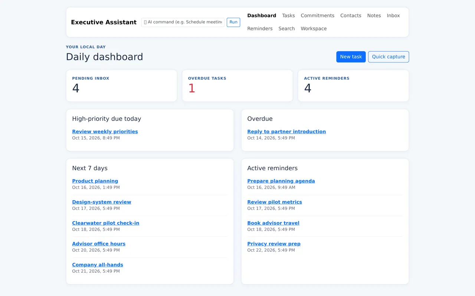Open Reply to partner introduction task

click(286, 131)
